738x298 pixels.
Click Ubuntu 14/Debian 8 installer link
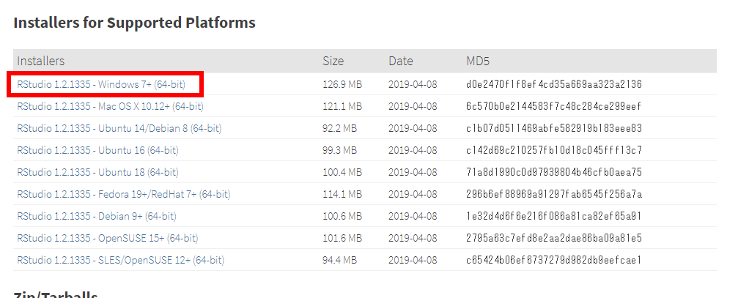(119, 128)
